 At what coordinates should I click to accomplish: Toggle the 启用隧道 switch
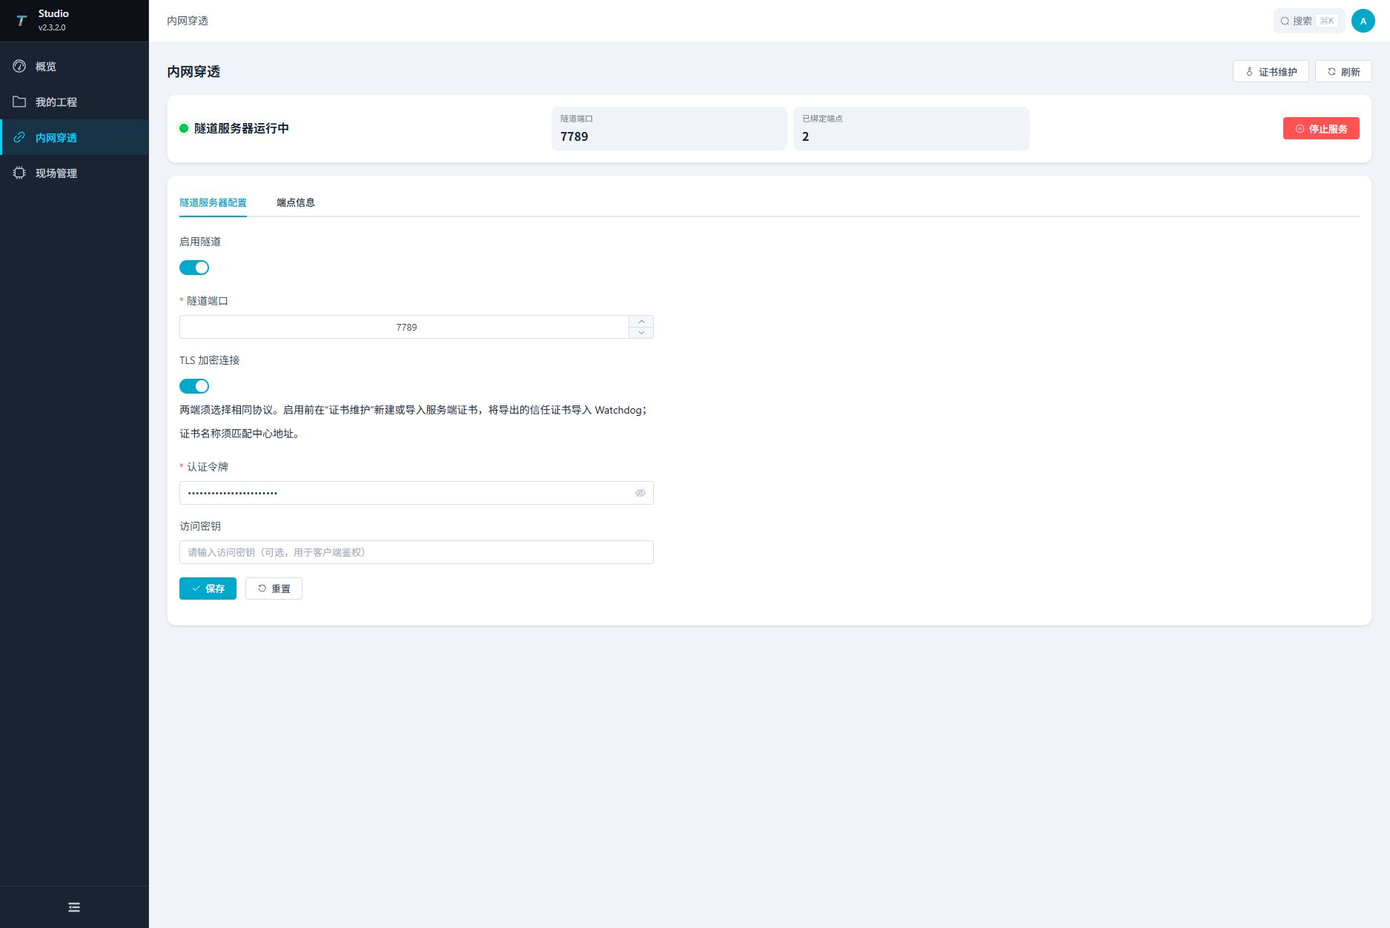click(x=194, y=268)
